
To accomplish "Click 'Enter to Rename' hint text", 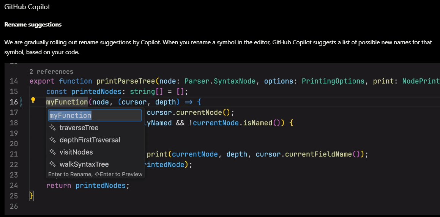I will pos(70,174).
